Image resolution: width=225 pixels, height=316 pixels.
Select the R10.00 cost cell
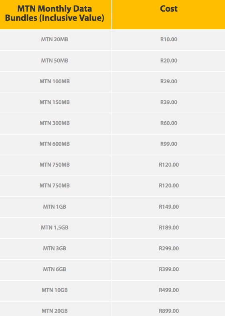click(x=169, y=39)
